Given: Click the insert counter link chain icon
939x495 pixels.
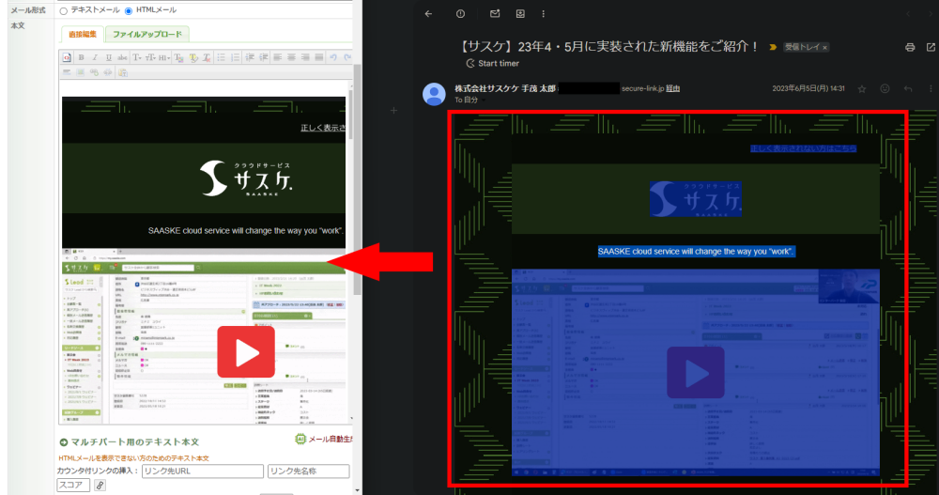Looking at the screenshot, I should point(100,486).
